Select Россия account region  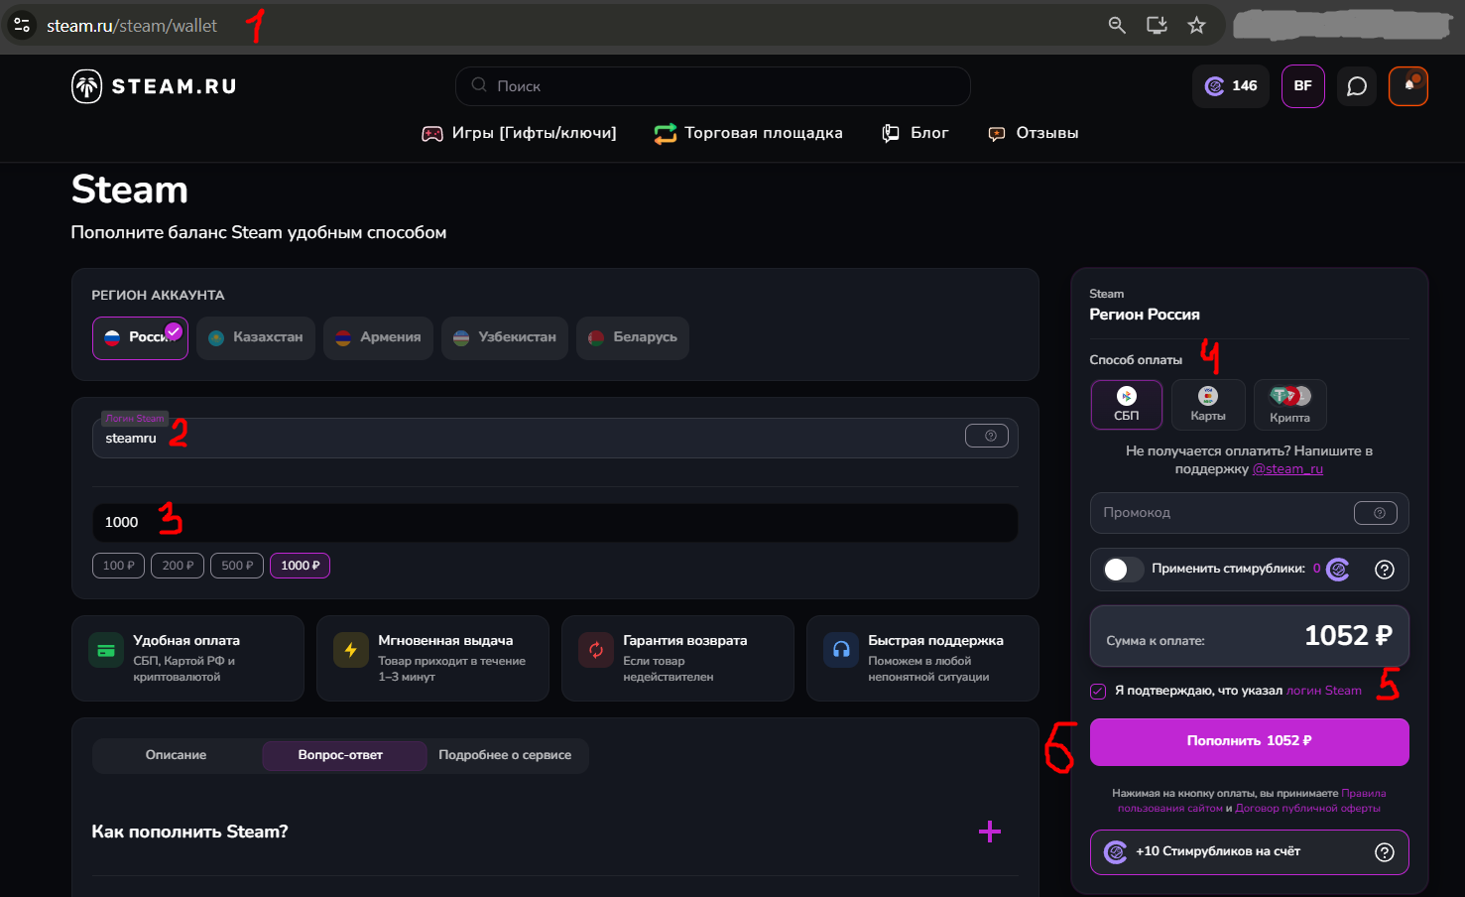pyautogui.click(x=140, y=337)
